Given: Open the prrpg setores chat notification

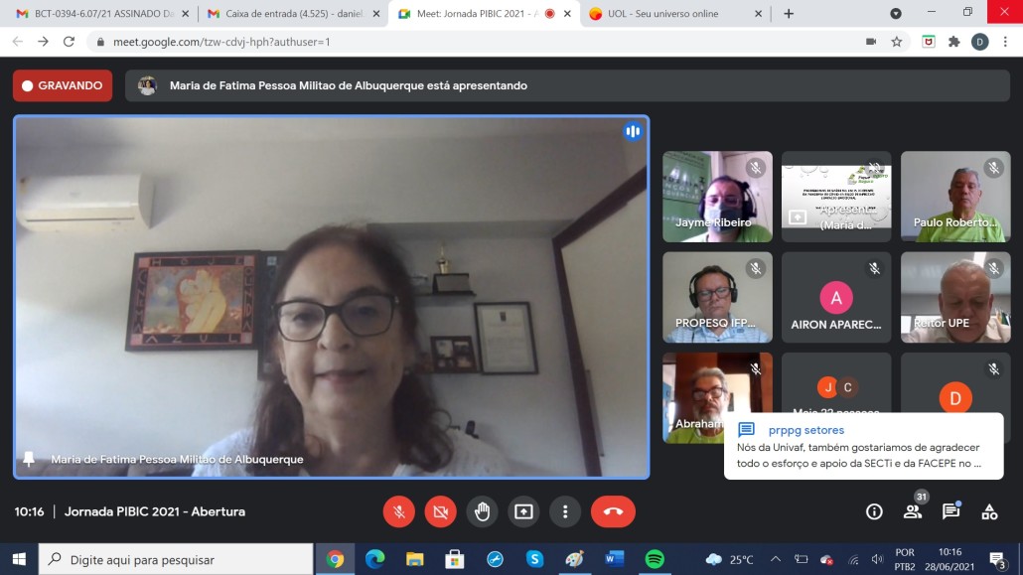Looking at the screenshot, I should pos(863,446).
